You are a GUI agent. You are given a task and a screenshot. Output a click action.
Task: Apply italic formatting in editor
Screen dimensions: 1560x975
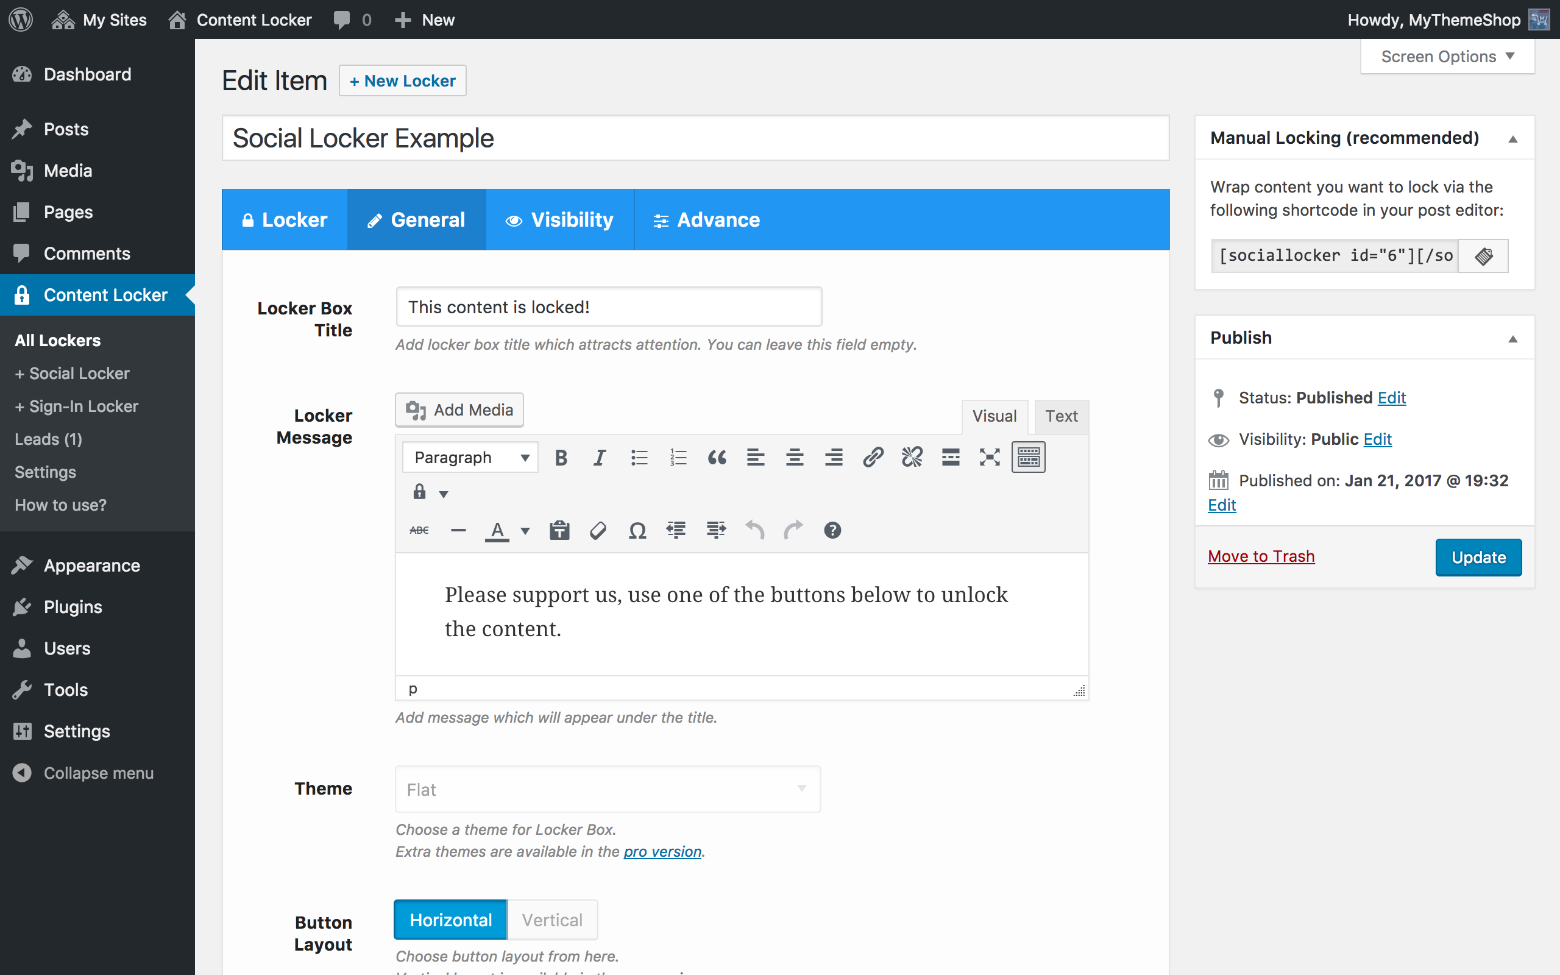(x=600, y=458)
